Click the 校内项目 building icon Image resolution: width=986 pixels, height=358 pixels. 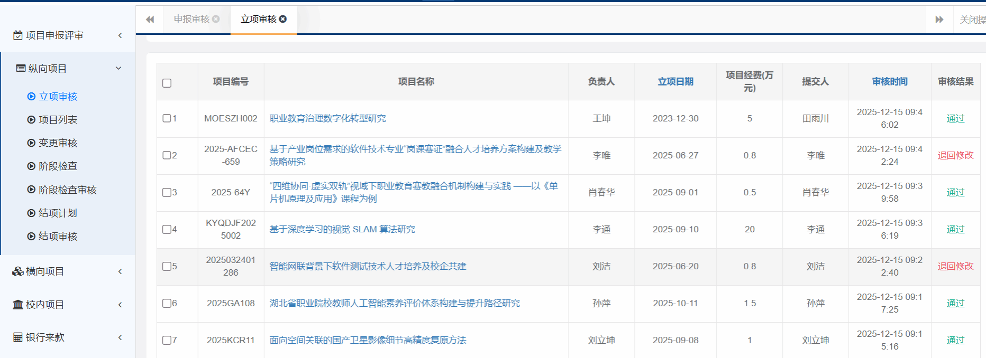(18, 305)
